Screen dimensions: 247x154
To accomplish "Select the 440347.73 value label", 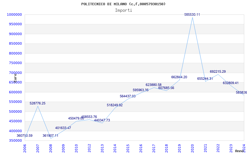I will coord(102,120).
